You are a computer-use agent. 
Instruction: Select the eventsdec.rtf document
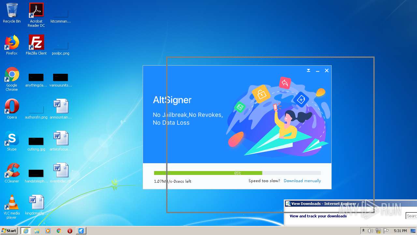coord(61,173)
